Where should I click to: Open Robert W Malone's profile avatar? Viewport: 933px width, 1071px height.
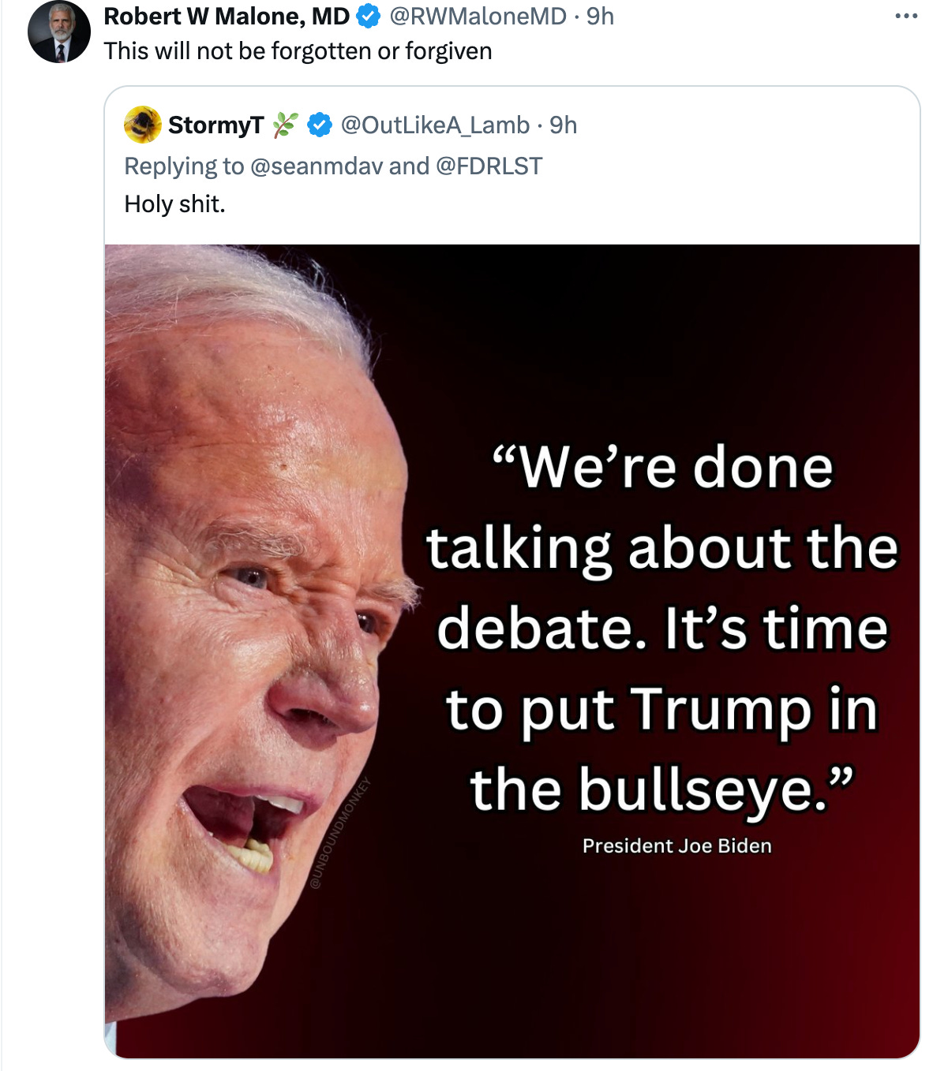click(x=59, y=32)
